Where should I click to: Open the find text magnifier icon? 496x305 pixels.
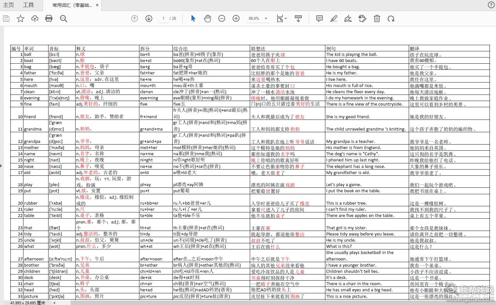[x=64, y=19]
